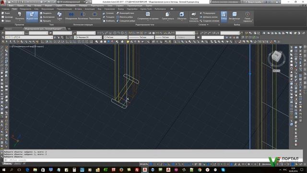Expand the Сдвиг tool dropdown arrow
The image size is (307, 173).
coord(59,20)
